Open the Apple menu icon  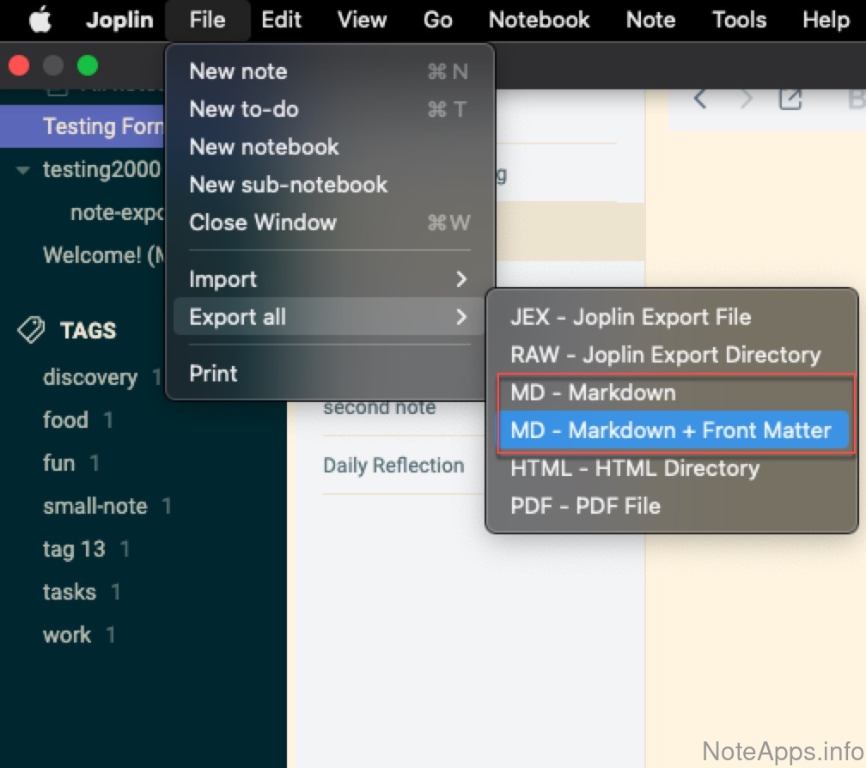(40, 21)
